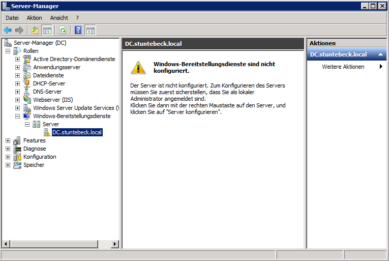Minimize the Server-Manager window
Image resolution: width=389 pixels, height=261 pixels.
point(365,6)
